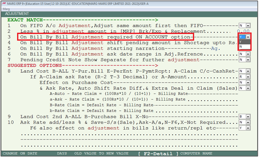Screen dimensions: 259x157
Task: Click the Less % adjustment amount field 0.00
Action: pyautogui.click(x=243, y=31)
